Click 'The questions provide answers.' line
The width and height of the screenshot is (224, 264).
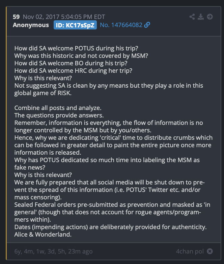[59, 115]
